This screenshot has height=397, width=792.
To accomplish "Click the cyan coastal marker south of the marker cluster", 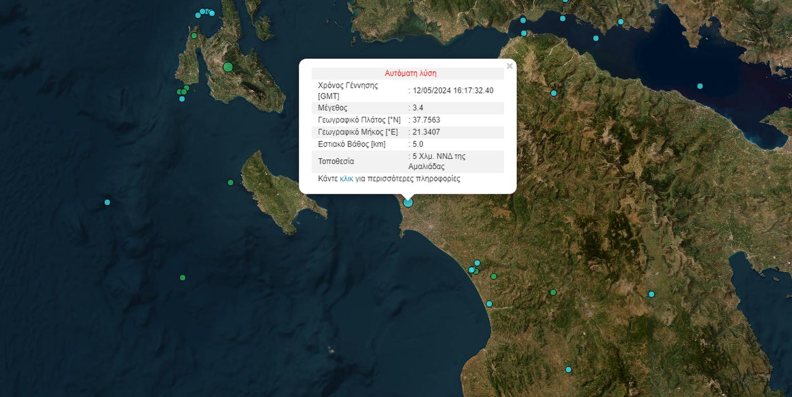I will tap(489, 304).
